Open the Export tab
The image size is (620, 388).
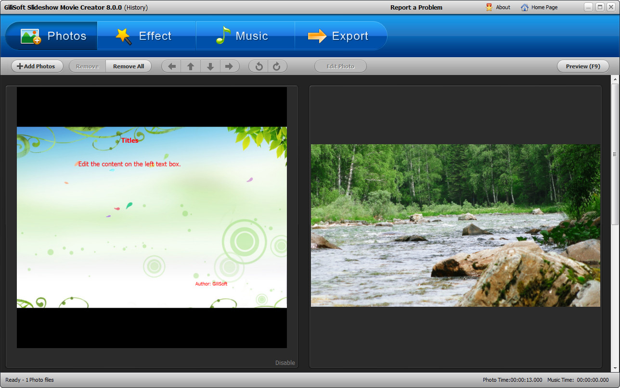tap(341, 36)
